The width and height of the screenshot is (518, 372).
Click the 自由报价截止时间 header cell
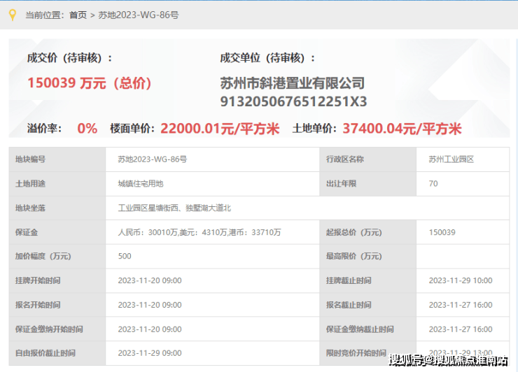(x=57, y=353)
